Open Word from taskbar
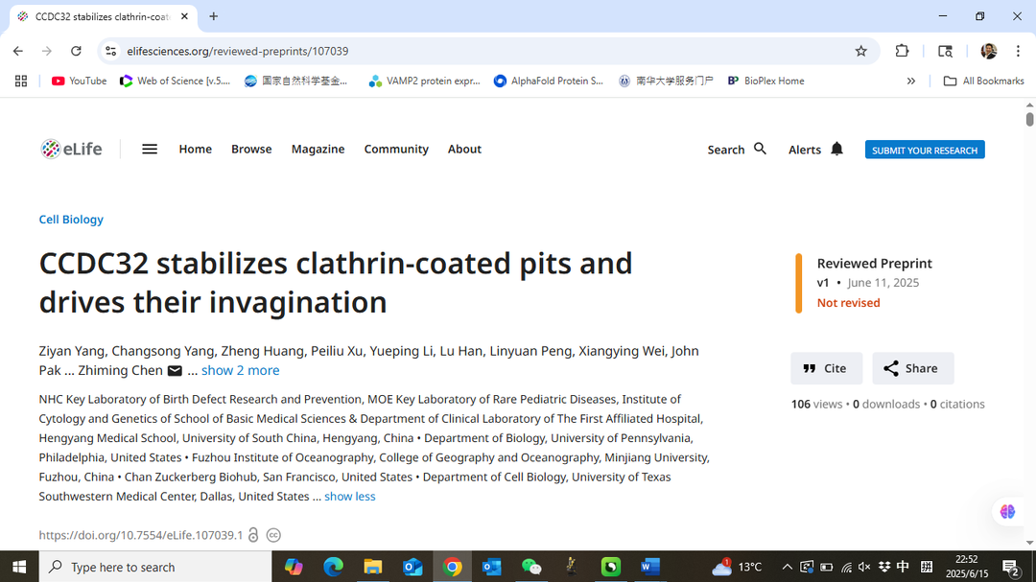This screenshot has width=1036, height=582. (650, 567)
